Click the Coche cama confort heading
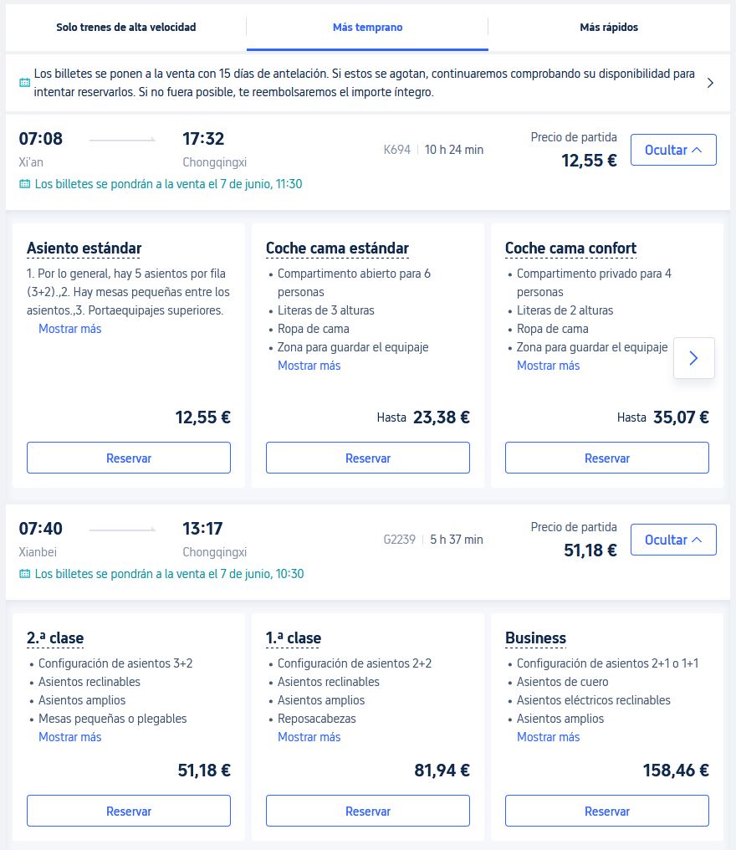The image size is (736, 850). pos(570,248)
